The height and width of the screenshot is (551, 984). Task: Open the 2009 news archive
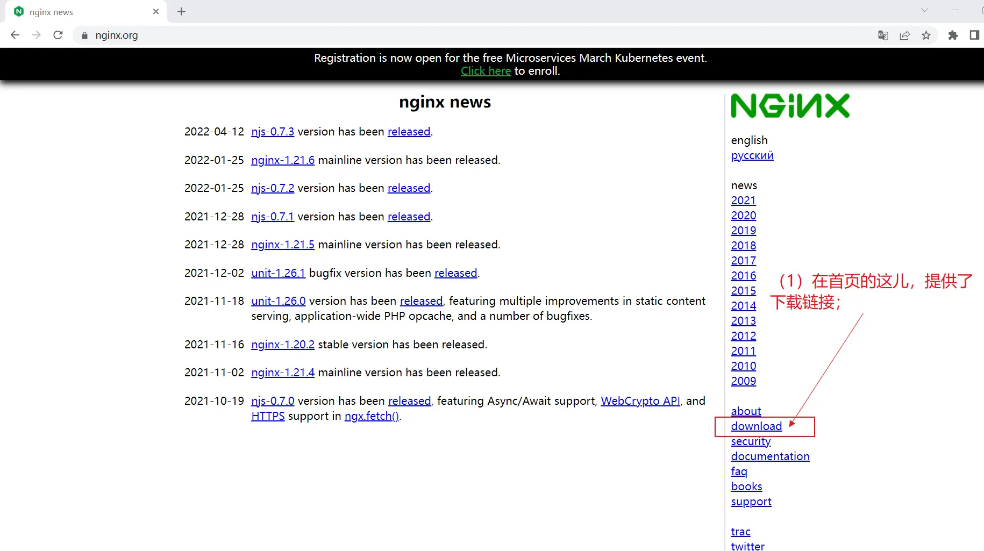(744, 381)
